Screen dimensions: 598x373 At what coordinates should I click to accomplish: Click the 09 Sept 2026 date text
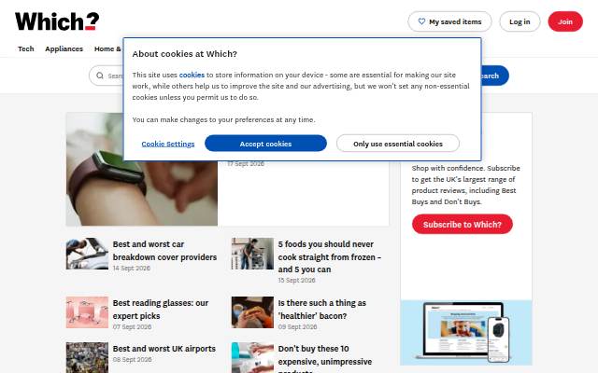(297, 326)
